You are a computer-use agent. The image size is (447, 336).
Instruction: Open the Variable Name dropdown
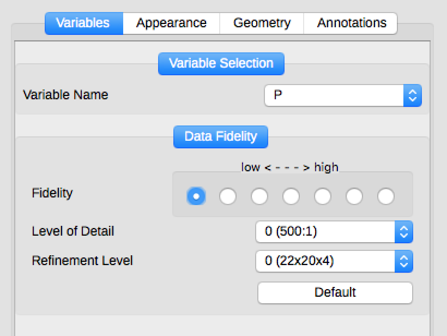(335, 95)
